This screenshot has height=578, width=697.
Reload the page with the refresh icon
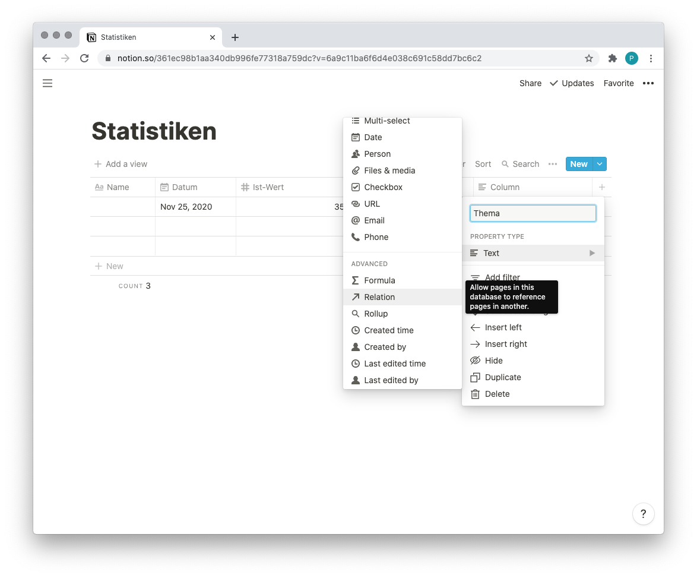(x=84, y=58)
